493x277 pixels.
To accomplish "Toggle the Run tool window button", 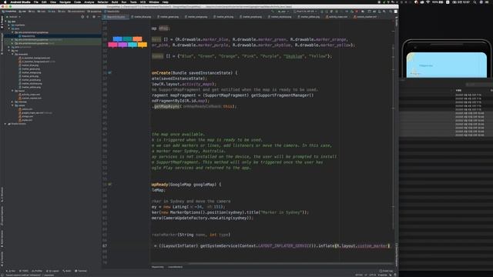I will pos(11,271).
